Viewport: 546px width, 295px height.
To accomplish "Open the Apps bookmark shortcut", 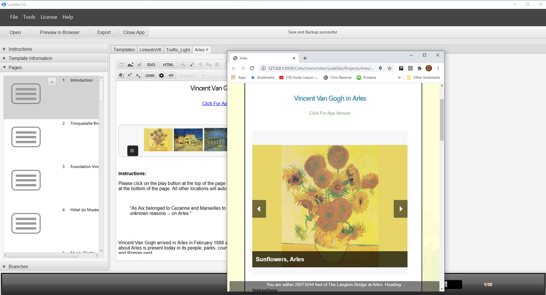I will (239, 78).
